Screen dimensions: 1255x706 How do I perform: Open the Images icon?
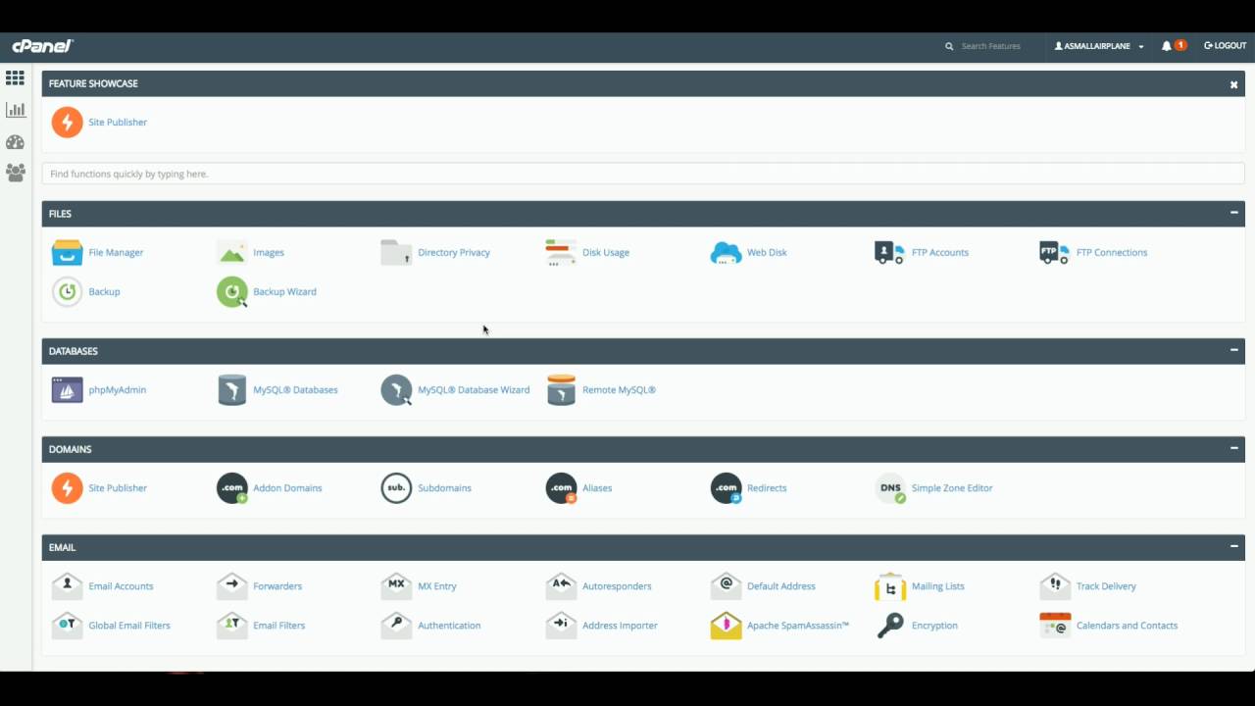coord(231,252)
